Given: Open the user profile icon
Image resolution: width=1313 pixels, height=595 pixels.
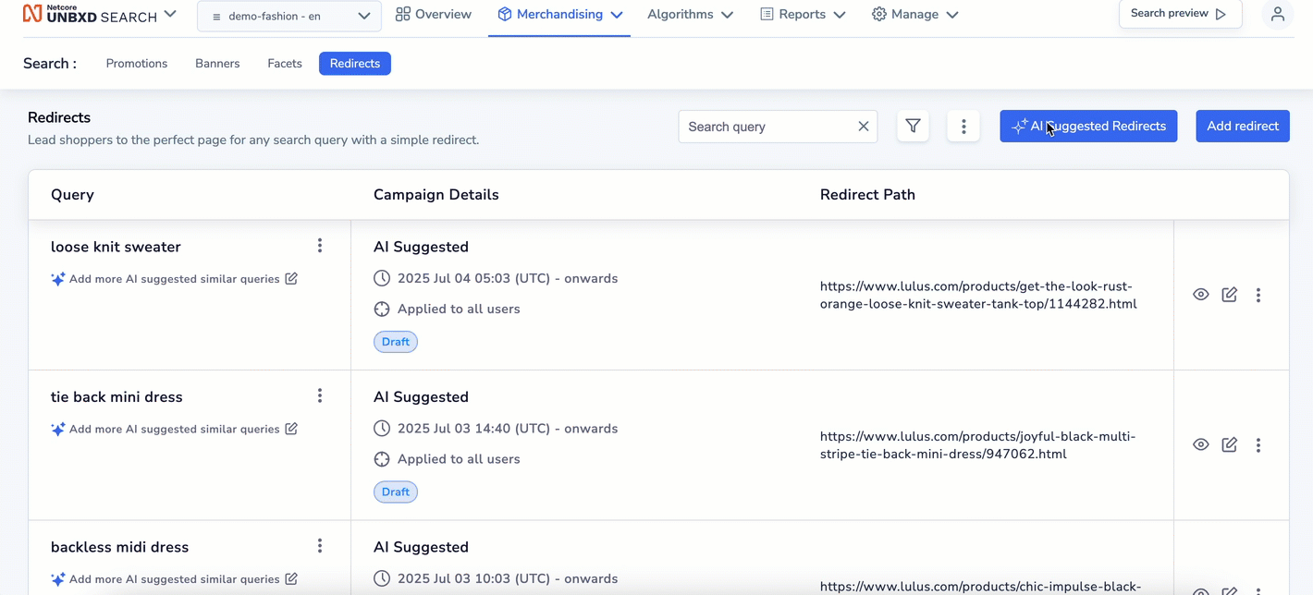Looking at the screenshot, I should [x=1277, y=14].
